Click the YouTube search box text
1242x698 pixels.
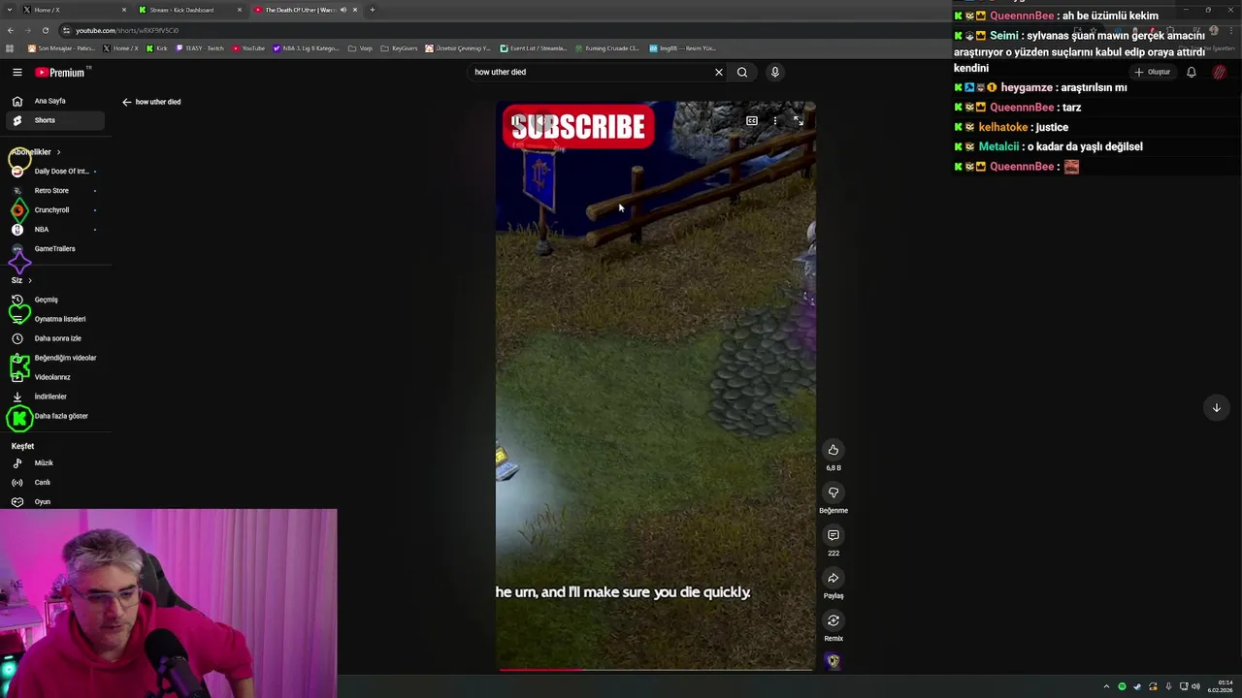pyautogui.click(x=500, y=72)
